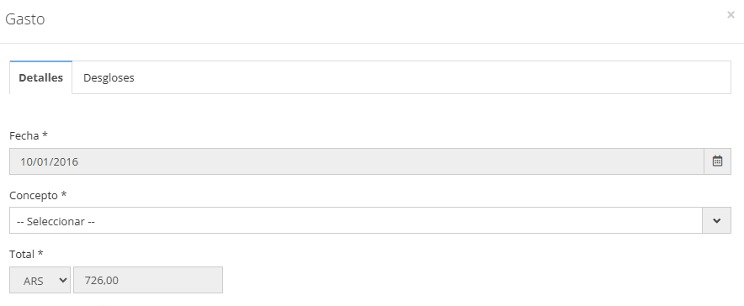Open the ARS currency dropdown

click(40, 280)
